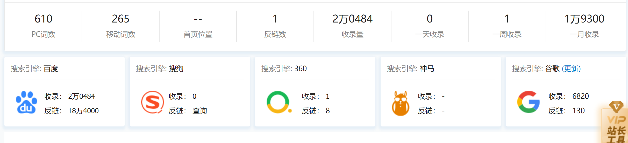The image size is (628, 143).
Task: Click the 反链数 label
Action: point(275,34)
